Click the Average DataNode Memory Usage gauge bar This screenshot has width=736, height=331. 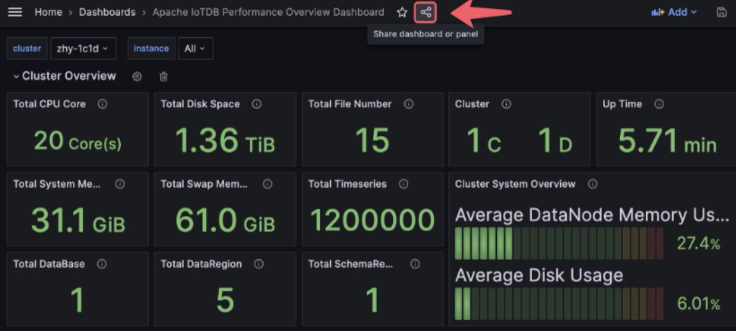[559, 243]
